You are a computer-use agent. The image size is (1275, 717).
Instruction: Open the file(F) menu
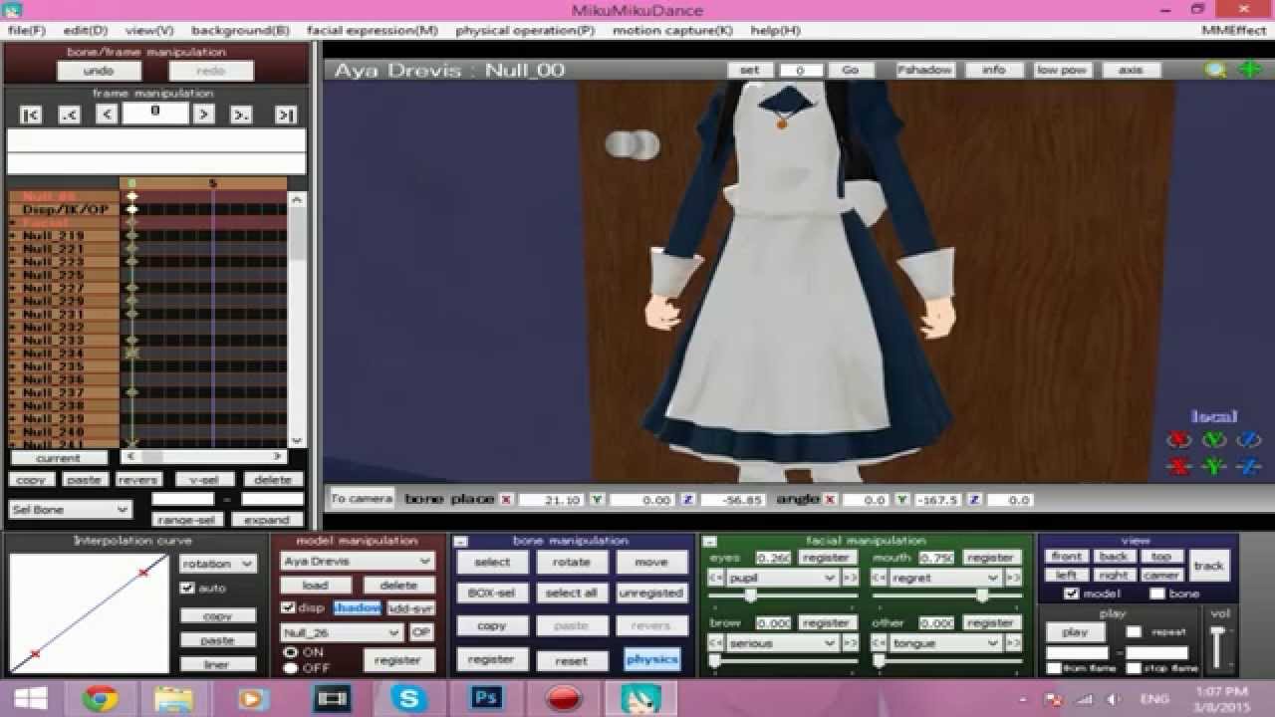(26, 30)
